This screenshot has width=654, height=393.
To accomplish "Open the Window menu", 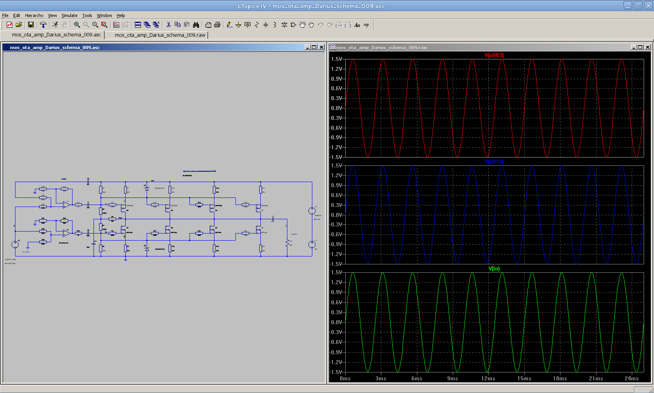I will point(105,15).
